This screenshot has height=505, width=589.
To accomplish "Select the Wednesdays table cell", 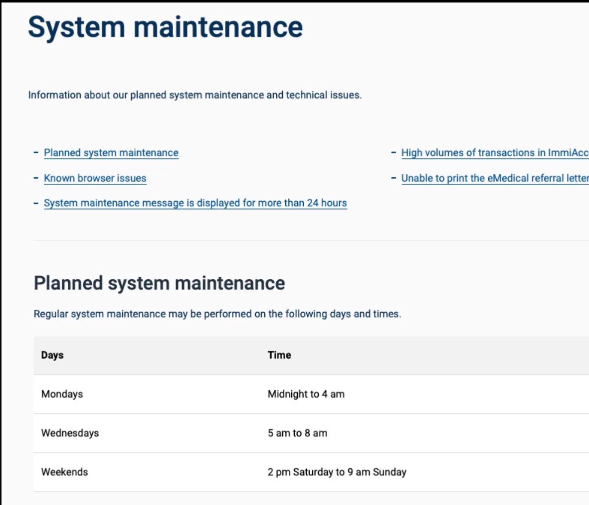I will pyautogui.click(x=70, y=433).
